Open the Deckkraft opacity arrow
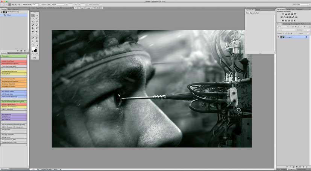The width and height of the screenshot is (311, 171). click(309, 30)
